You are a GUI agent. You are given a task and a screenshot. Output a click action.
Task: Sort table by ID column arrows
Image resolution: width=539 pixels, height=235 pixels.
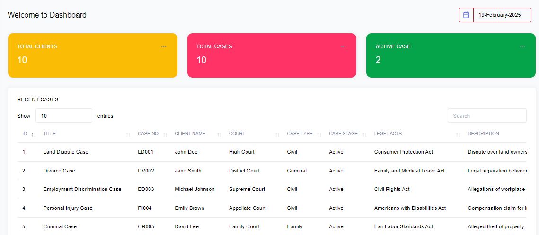33,135
